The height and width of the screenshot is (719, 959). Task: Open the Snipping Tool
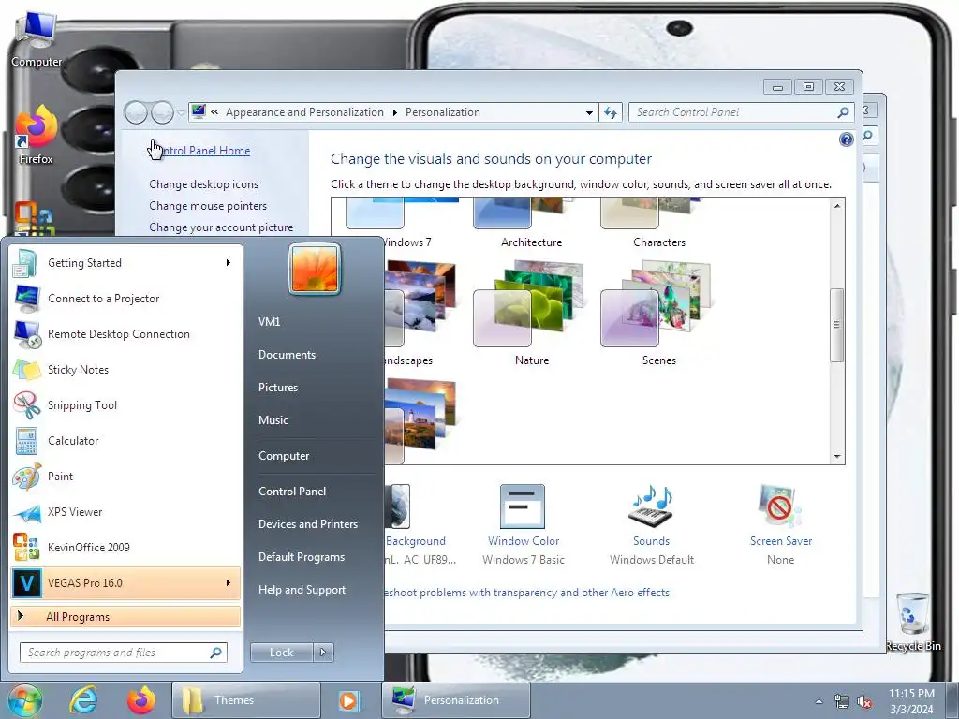(125, 404)
